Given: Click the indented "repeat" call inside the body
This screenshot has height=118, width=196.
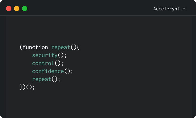Looking at the screenshot, I should tap(42, 79).
